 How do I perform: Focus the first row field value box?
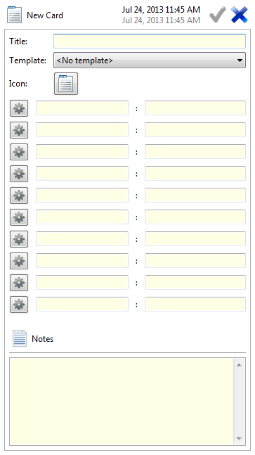point(195,108)
